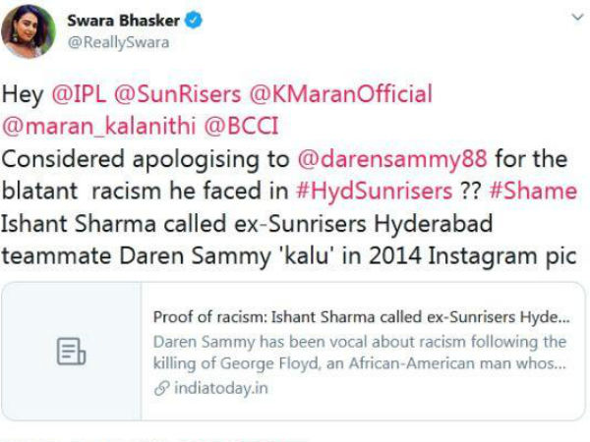Click the tweet text about Ishant Sharma
Image resolution: width=590 pixels, height=442 pixels.
pos(289,240)
